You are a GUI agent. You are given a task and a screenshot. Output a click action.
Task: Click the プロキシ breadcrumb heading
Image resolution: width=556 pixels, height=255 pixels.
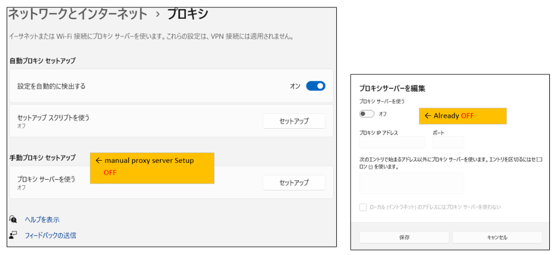[x=187, y=15]
